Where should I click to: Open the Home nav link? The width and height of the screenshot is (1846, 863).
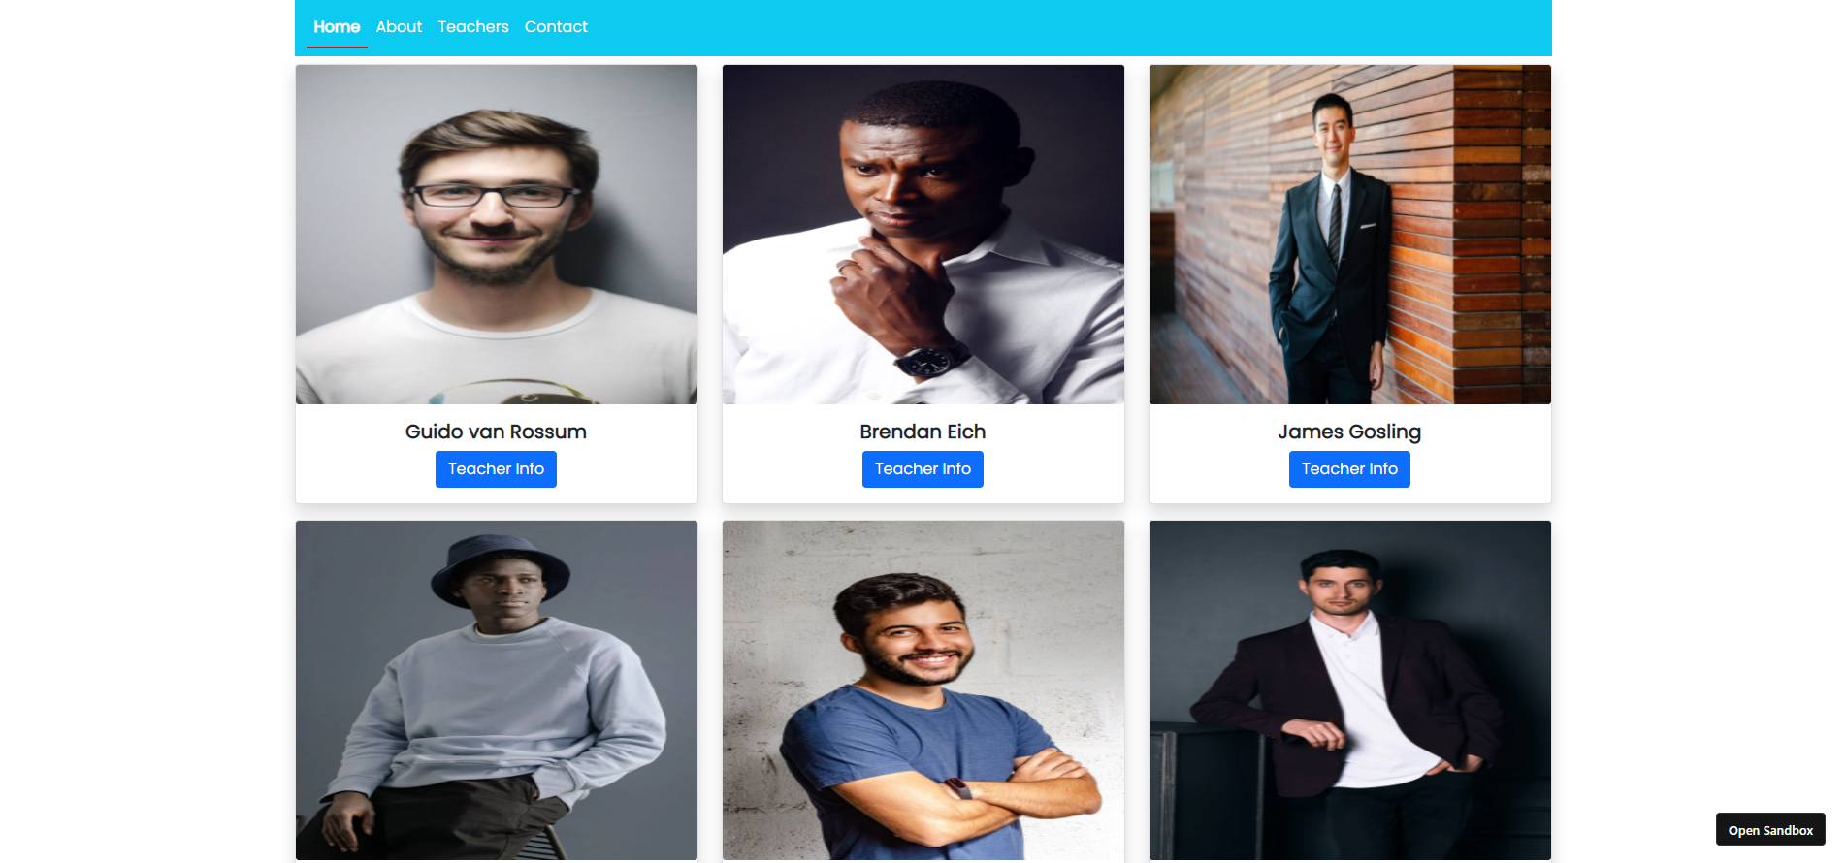point(337,27)
